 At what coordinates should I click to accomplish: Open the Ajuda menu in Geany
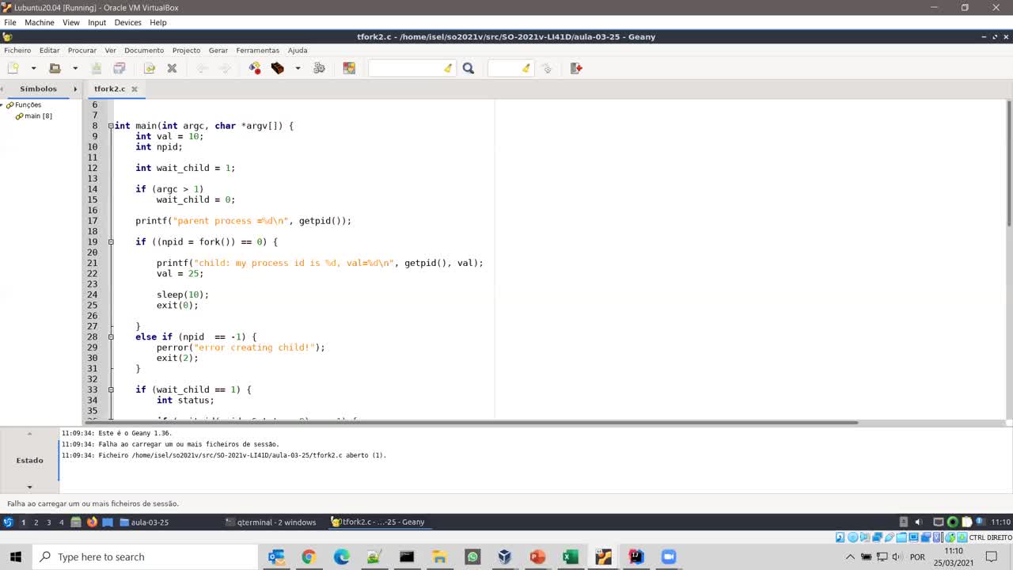pos(298,50)
